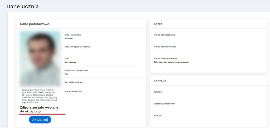Select the blurred student photo
This screenshot has height=128, width=270.
(x=40, y=58)
